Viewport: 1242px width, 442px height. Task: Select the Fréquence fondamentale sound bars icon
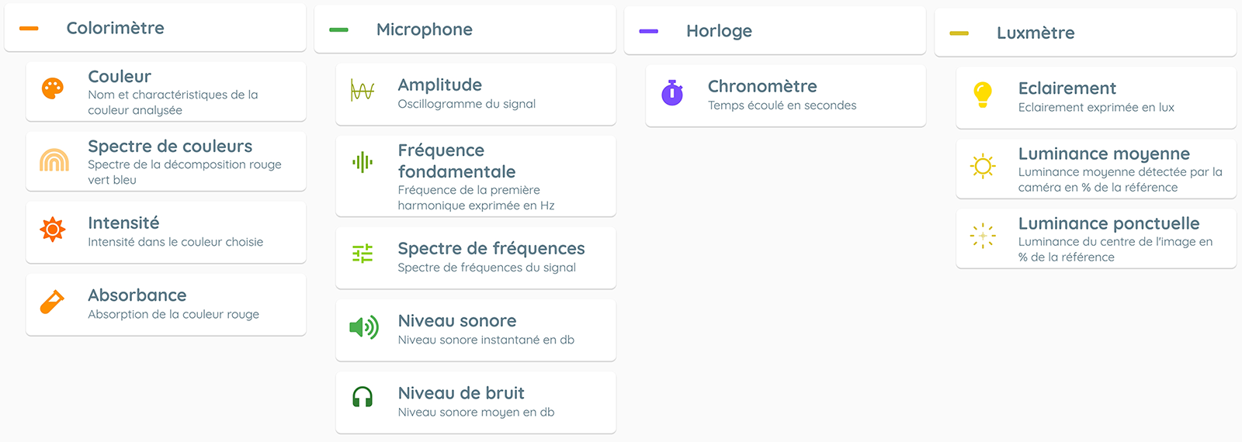click(x=363, y=162)
